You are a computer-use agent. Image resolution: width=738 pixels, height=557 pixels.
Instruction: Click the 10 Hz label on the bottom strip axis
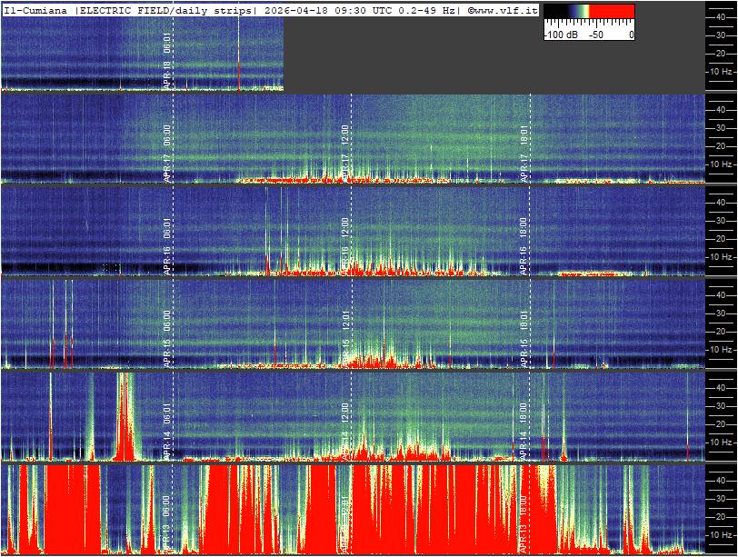721,534
